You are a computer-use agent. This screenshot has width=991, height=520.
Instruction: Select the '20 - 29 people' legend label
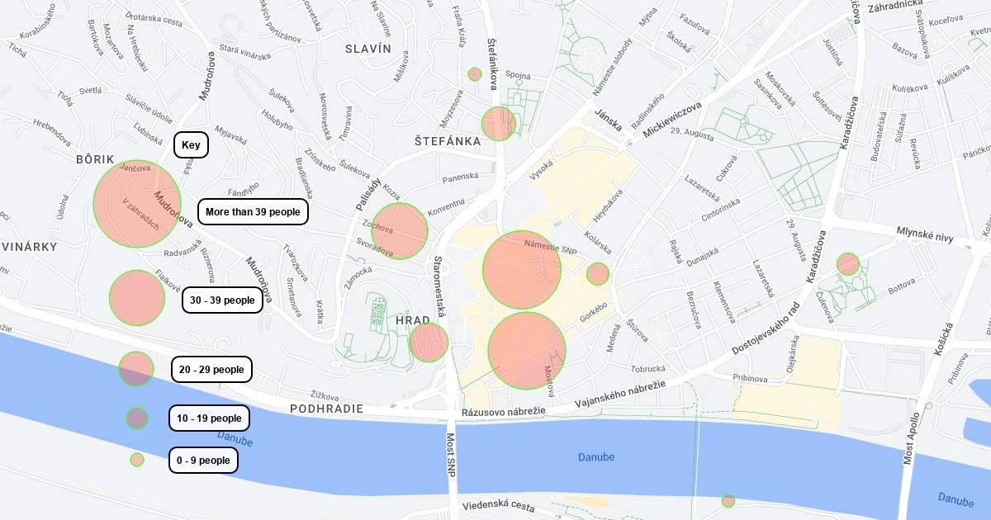click(x=211, y=369)
